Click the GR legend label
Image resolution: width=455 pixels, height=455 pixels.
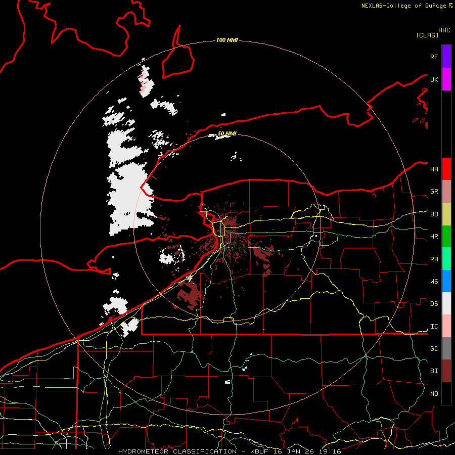pyautogui.click(x=434, y=192)
